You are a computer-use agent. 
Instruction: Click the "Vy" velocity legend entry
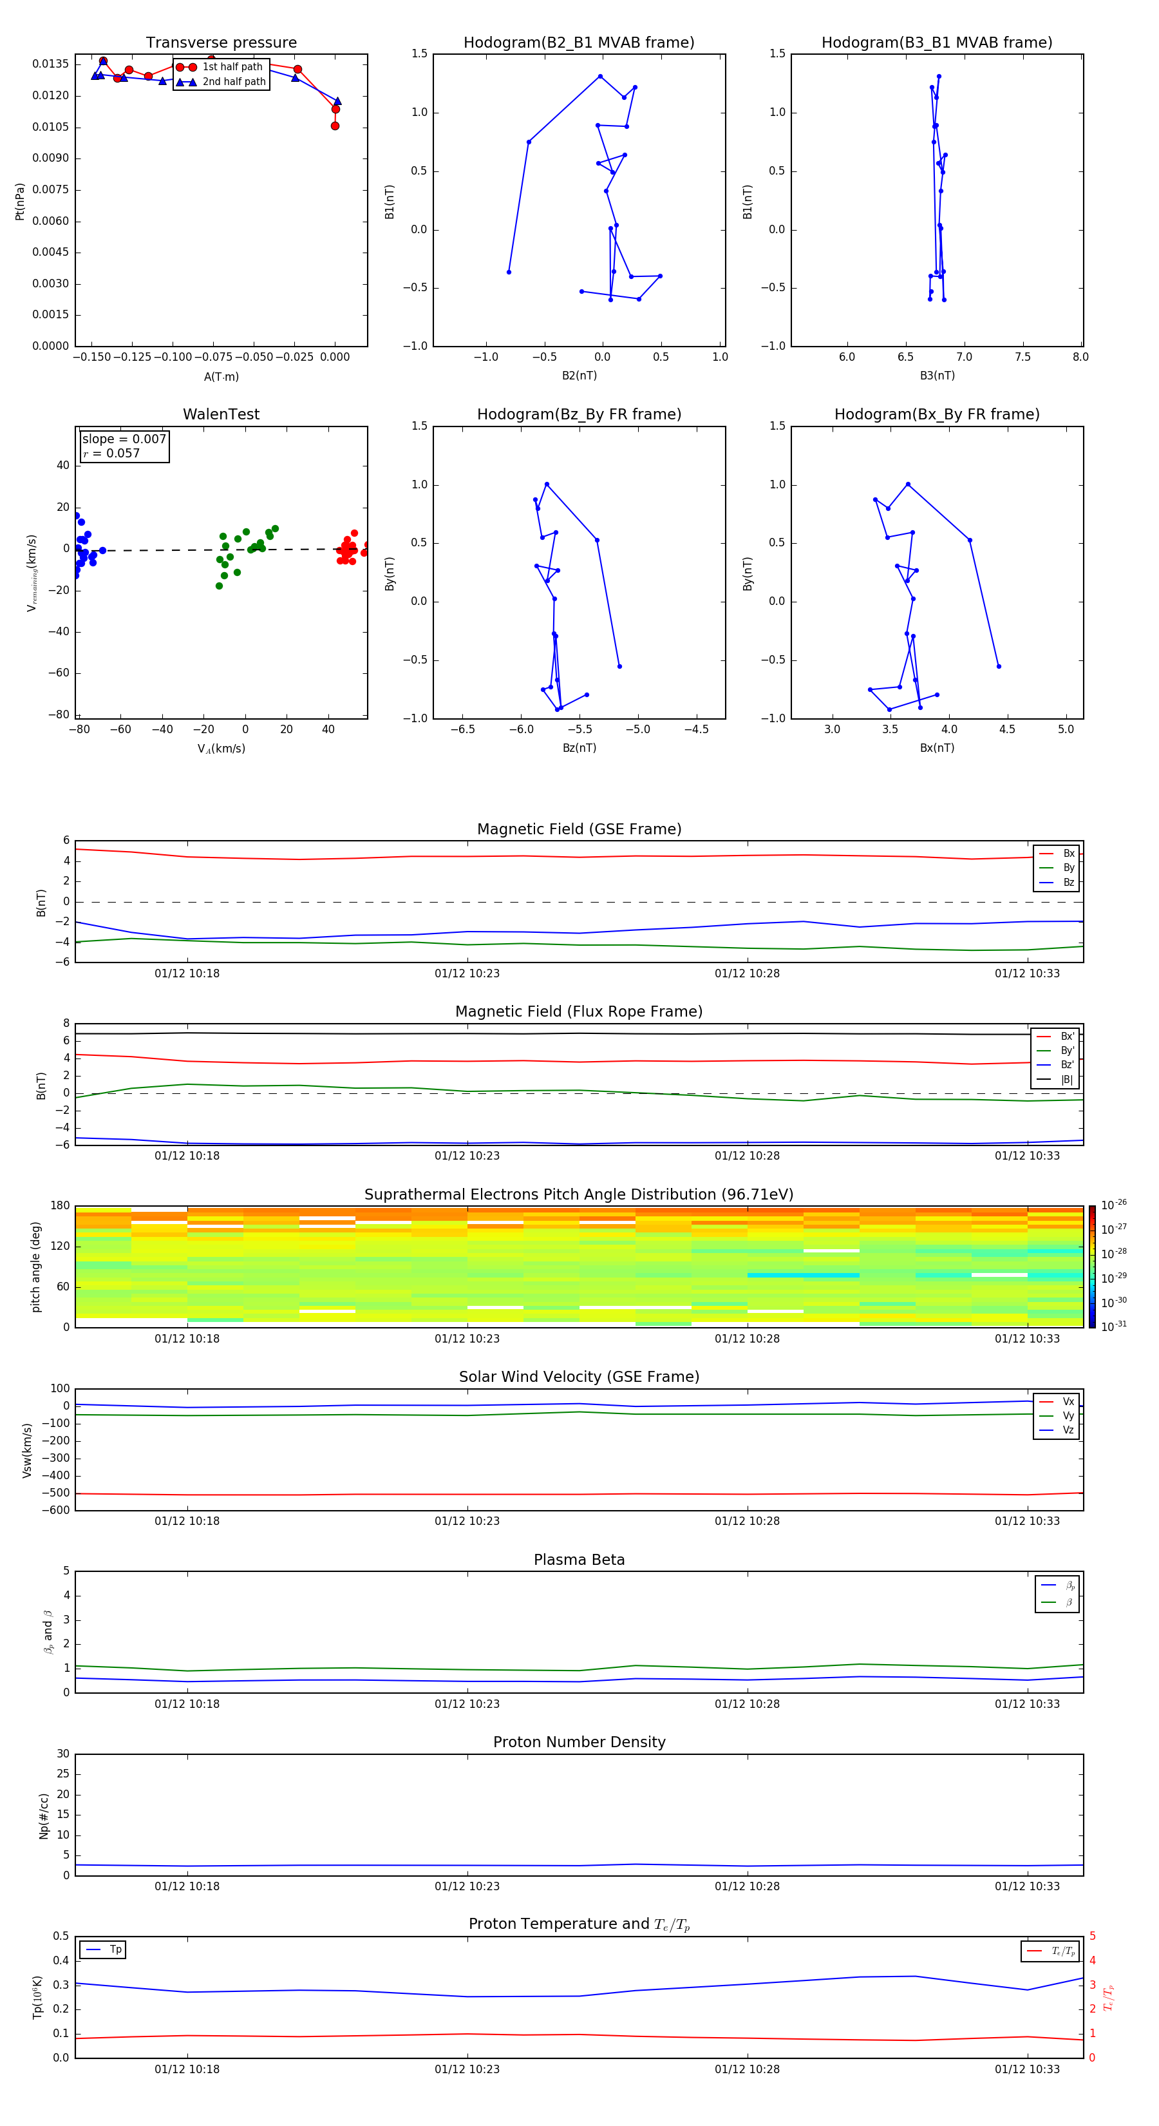coord(1057,1415)
